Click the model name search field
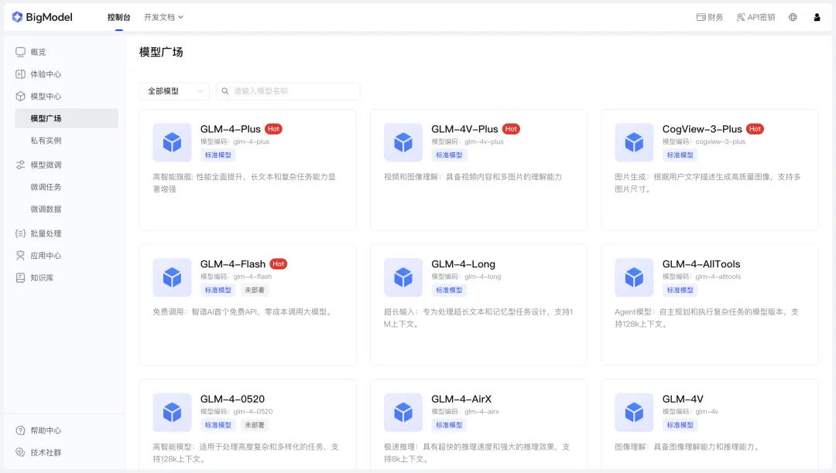 [289, 91]
